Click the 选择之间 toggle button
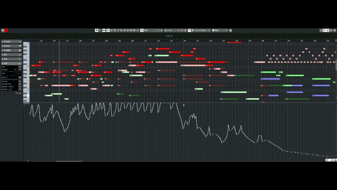 pos(20,78)
